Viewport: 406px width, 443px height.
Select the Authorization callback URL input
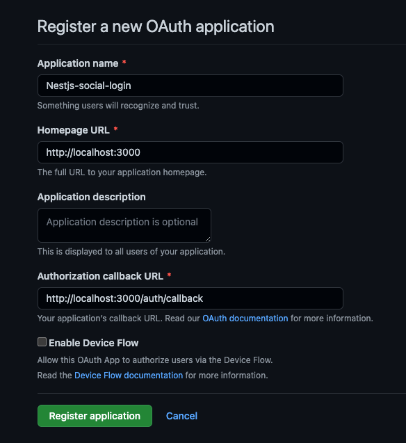(x=190, y=298)
